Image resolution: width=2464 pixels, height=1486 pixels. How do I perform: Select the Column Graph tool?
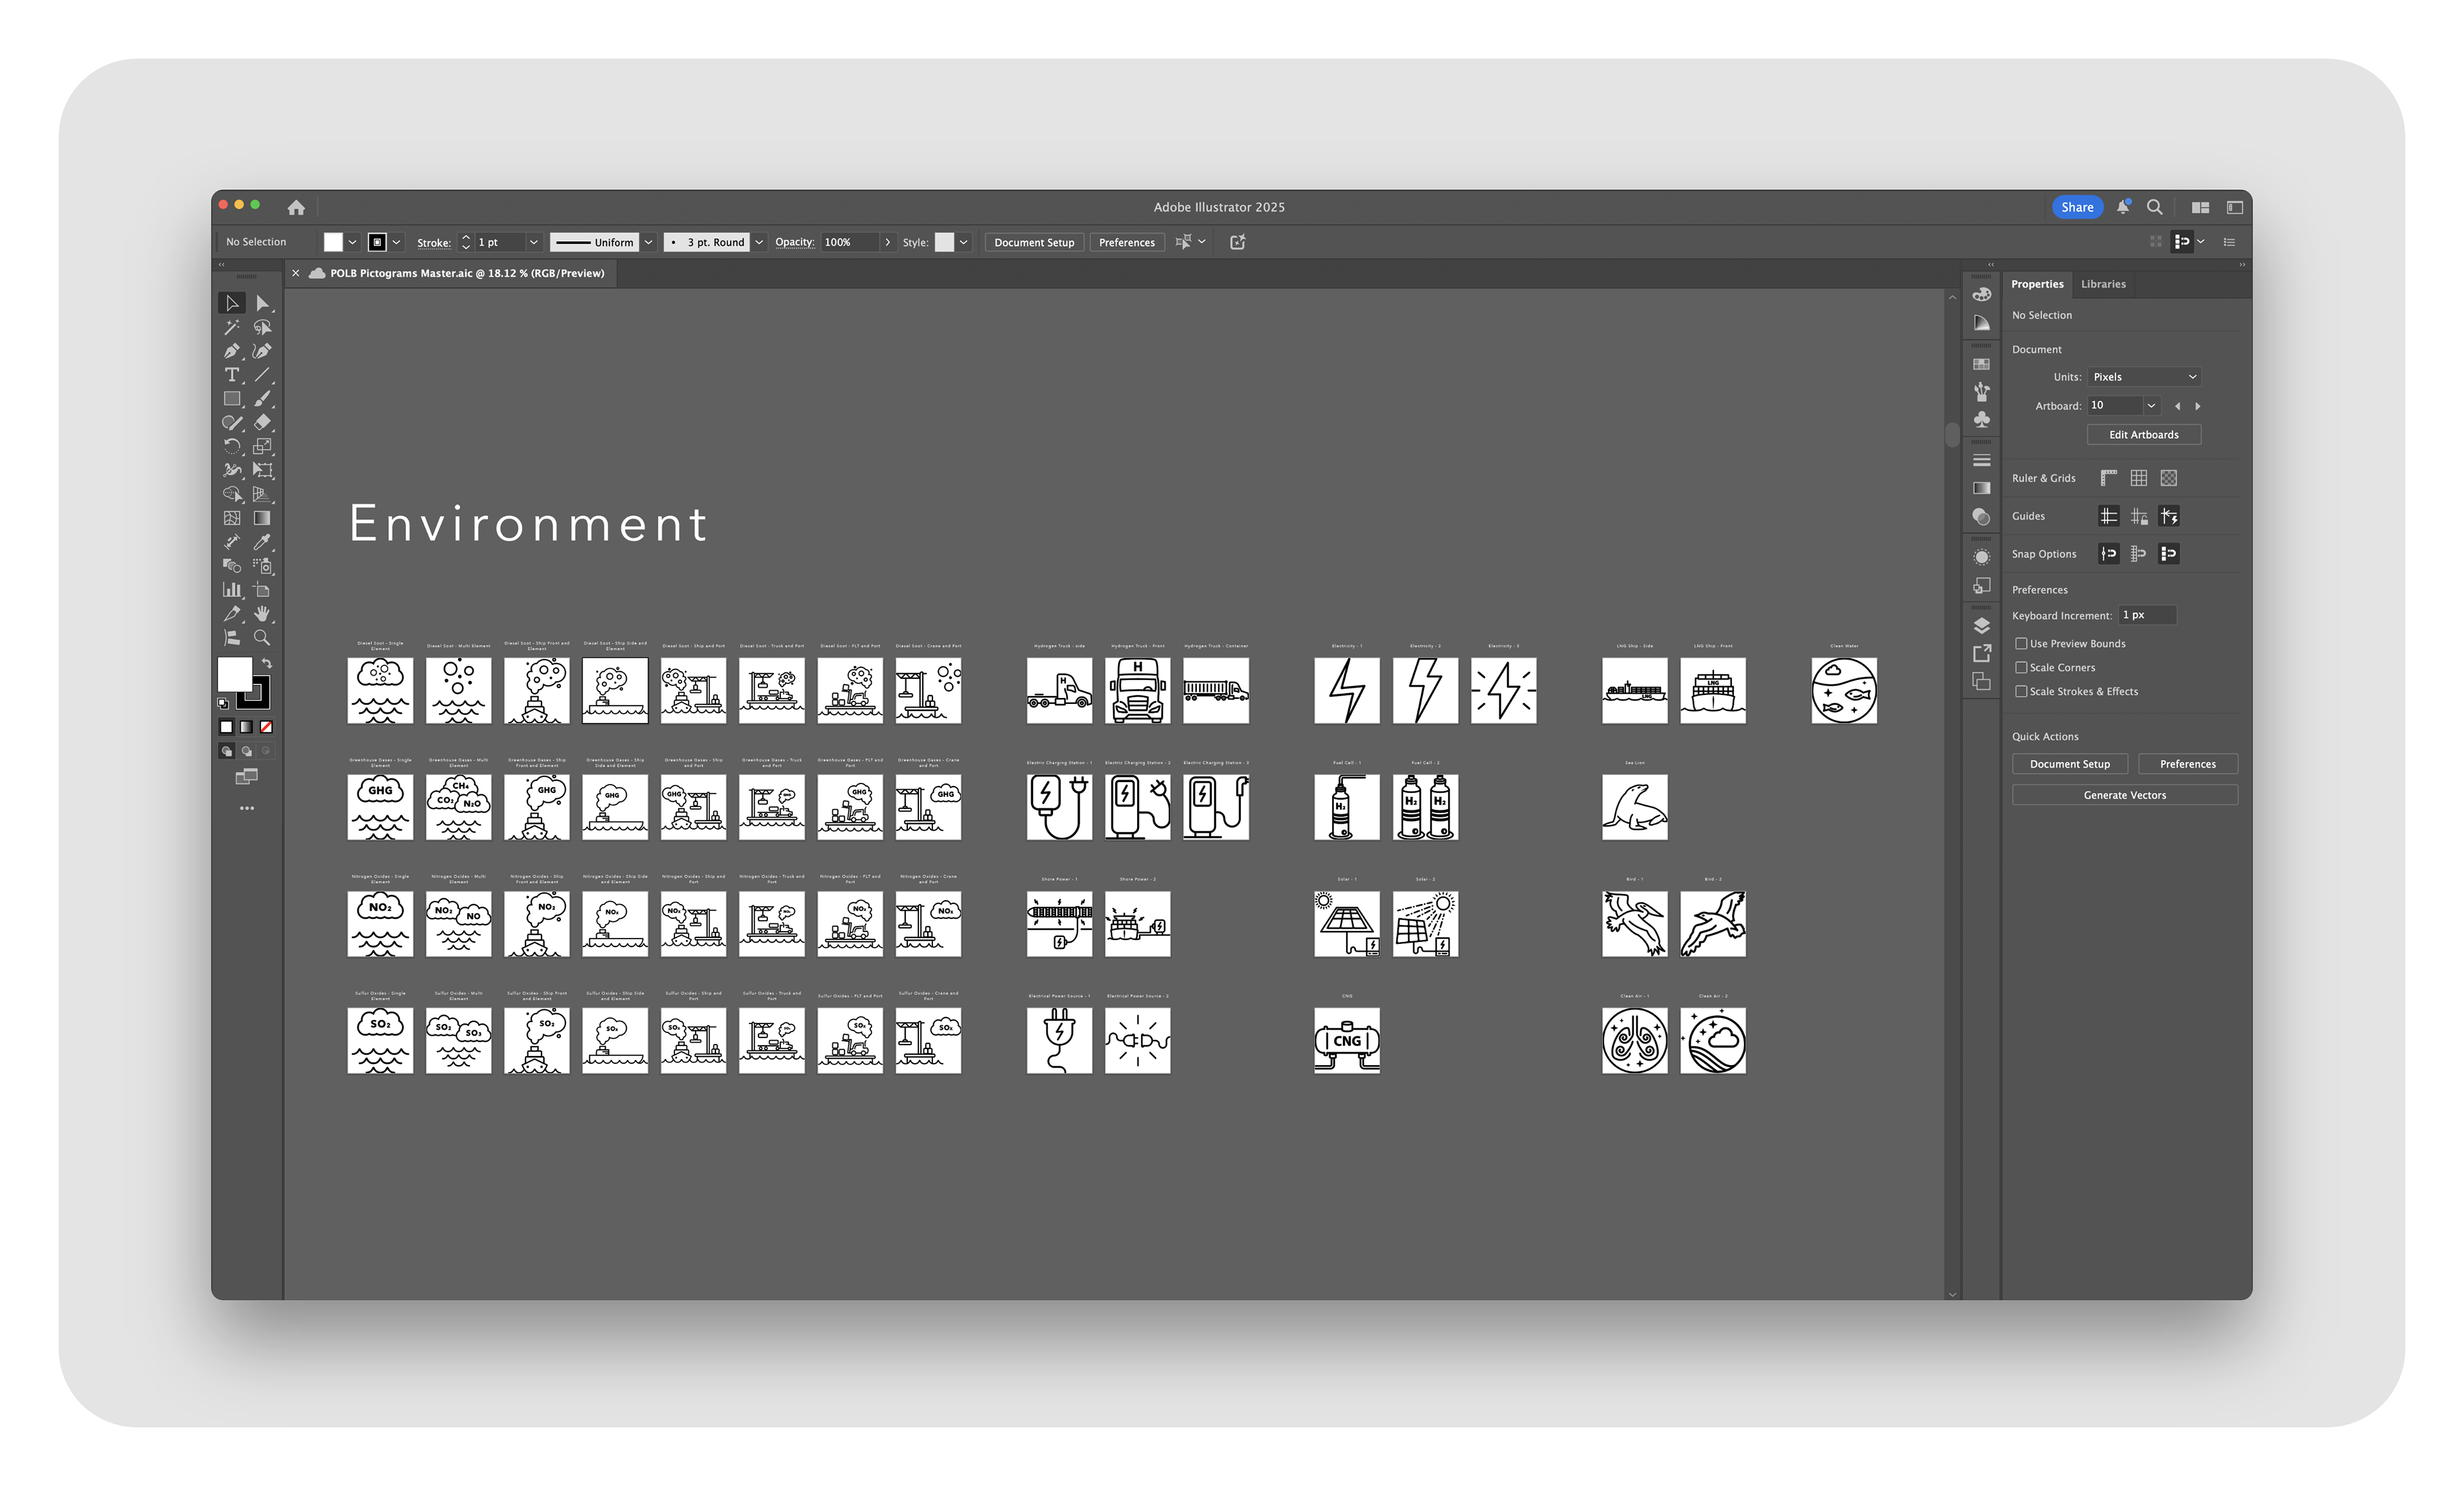coord(232,590)
